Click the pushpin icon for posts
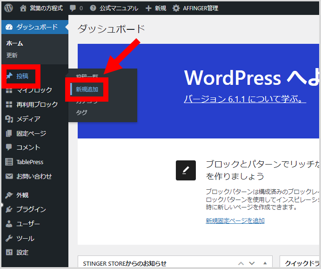Image resolution: width=321 pixels, height=269 pixels. (x=9, y=76)
